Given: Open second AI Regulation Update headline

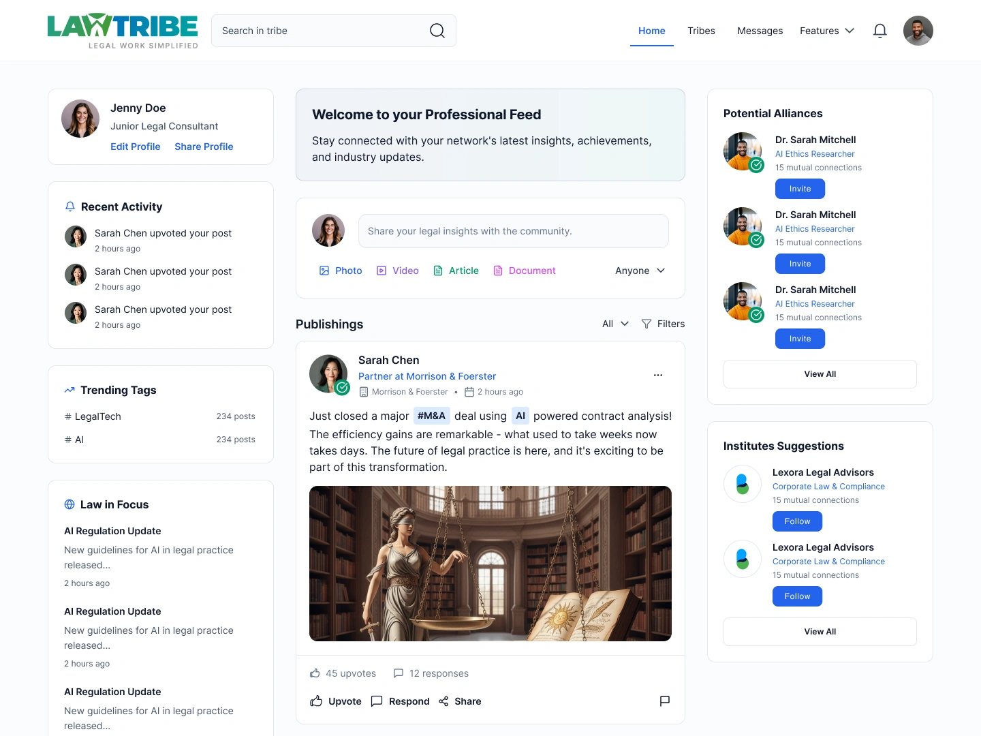Looking at the screenshot, I should 112,611.
